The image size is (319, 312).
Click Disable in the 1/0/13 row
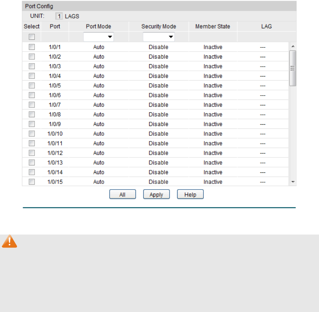coord(159,163)
